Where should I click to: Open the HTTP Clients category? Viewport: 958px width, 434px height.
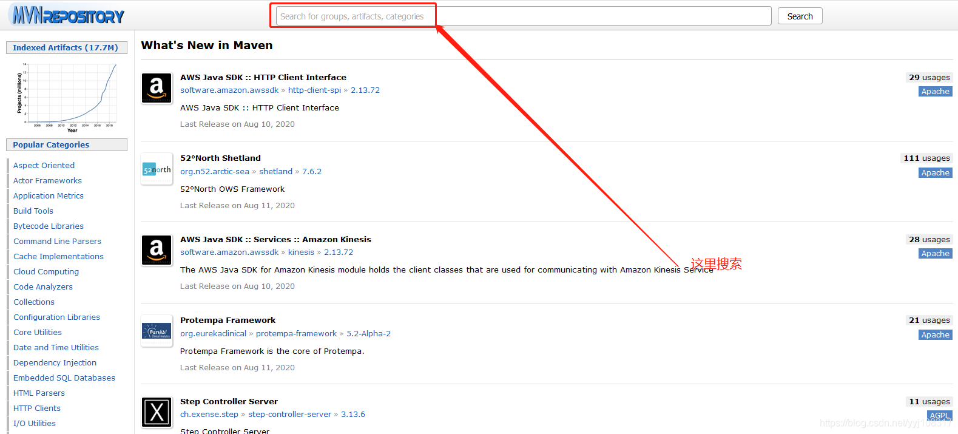(x=37, y=408)
